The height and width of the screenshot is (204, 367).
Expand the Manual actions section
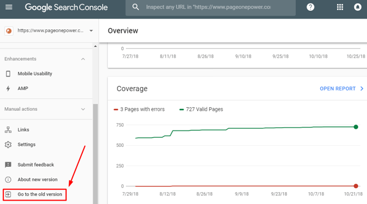pos(83,109)
